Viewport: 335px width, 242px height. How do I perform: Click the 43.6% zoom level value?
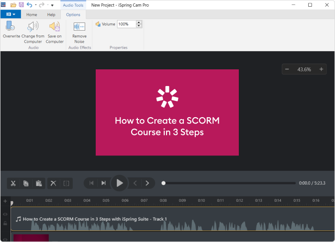coord(304,69)
